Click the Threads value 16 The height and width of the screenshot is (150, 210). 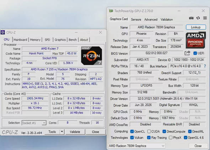coord(97,123)
